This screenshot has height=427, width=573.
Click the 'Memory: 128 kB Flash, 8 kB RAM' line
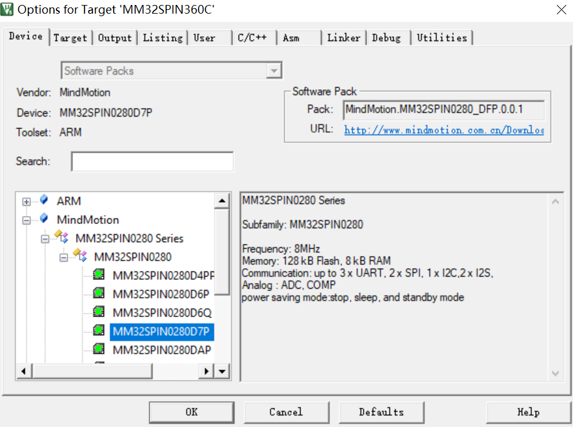pyautogui.click(x=316, y=261)
